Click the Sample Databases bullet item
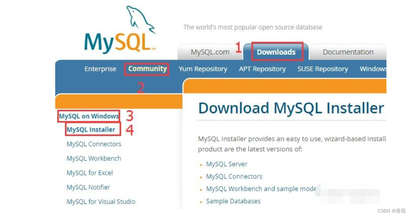Image resolution: width=412 pixels, height=217 pixels. (233, 201)
